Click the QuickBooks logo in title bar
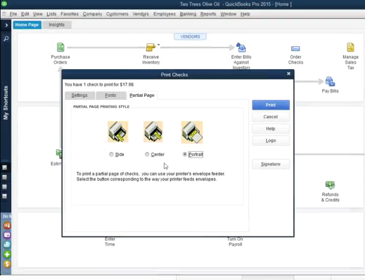The width and height of the screenshot is (365, 280). 4,4
